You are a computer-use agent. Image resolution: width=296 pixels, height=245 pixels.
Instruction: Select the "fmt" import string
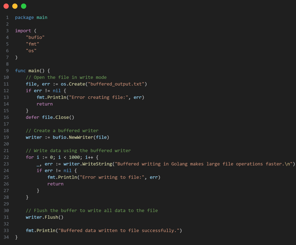(32, 44)
